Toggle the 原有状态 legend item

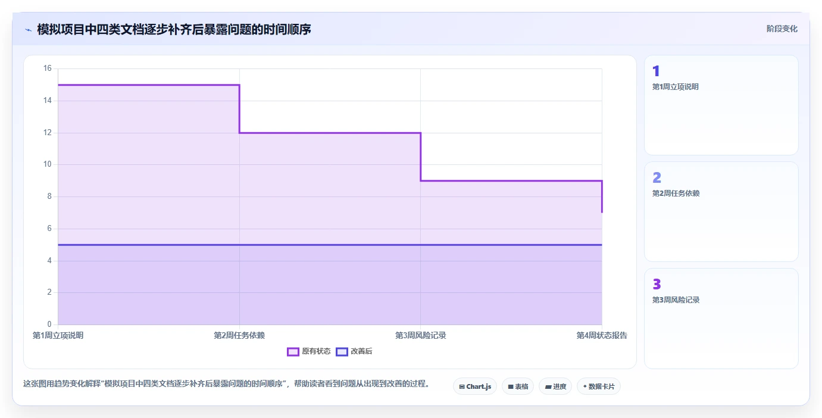pyautogui.click(x=308, y=351)
